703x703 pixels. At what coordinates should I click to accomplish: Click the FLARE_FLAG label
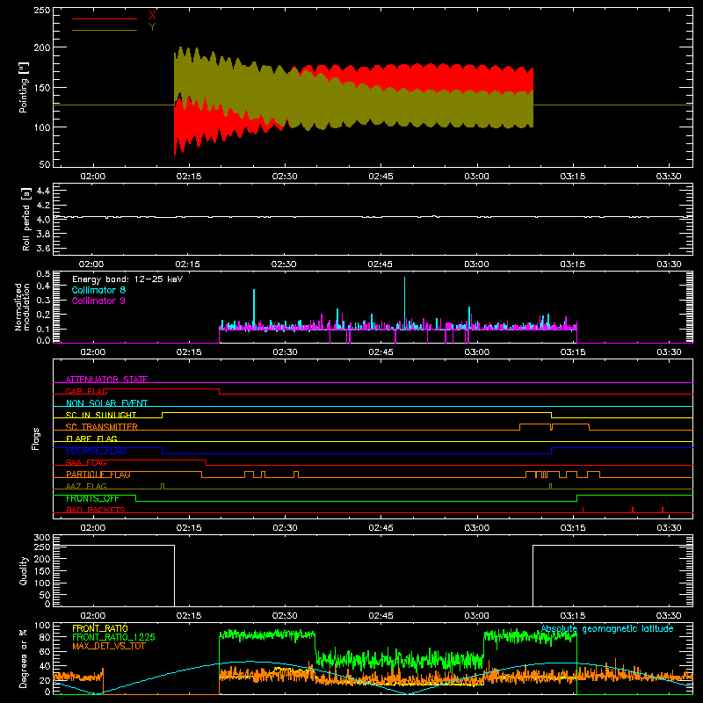coord(91,438)
